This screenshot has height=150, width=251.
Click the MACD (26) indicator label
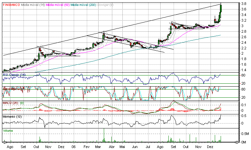point(10,103)
